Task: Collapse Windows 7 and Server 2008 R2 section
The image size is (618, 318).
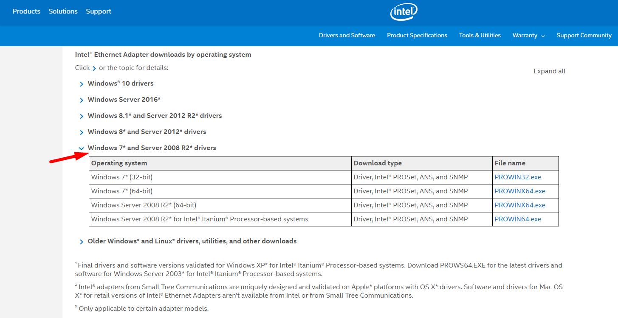Action: (x=82, y=148)
